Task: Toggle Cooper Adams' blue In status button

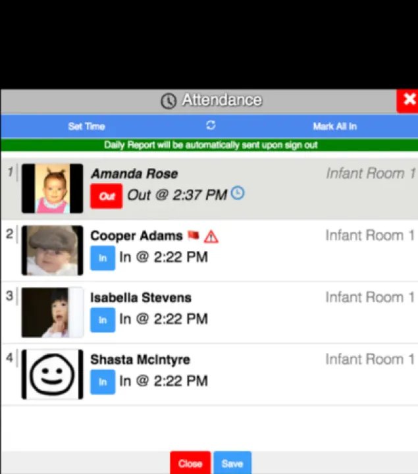Action: point(102,258)
